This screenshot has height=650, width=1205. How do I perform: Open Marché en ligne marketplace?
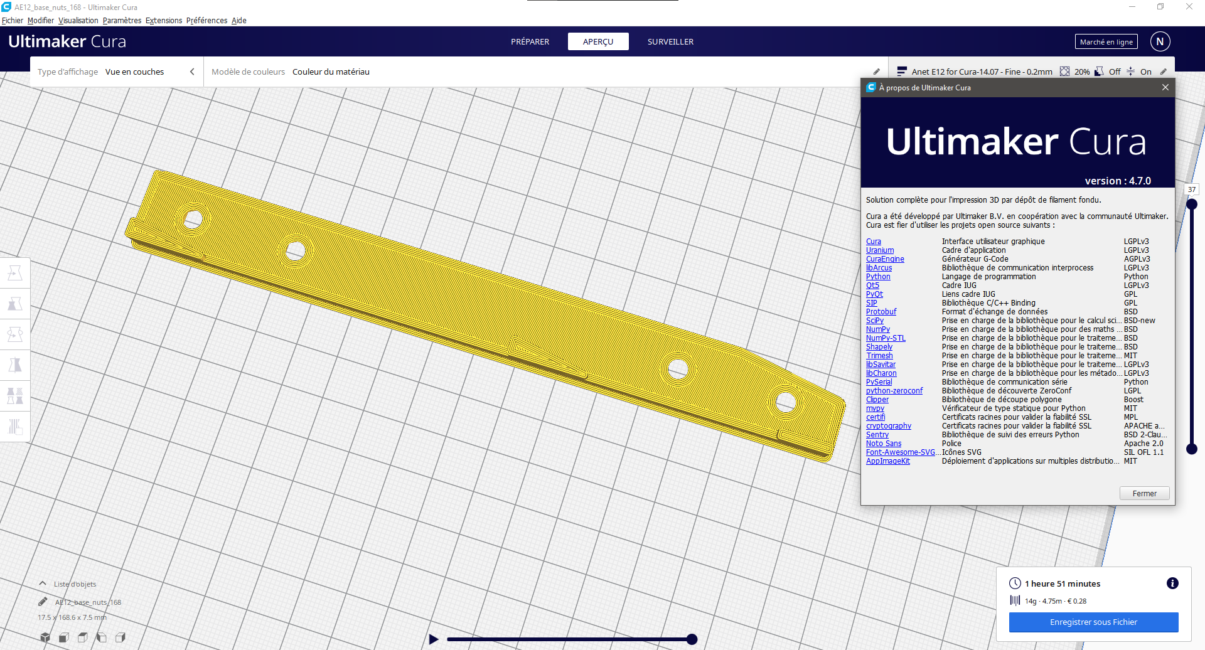point(1106,42)
